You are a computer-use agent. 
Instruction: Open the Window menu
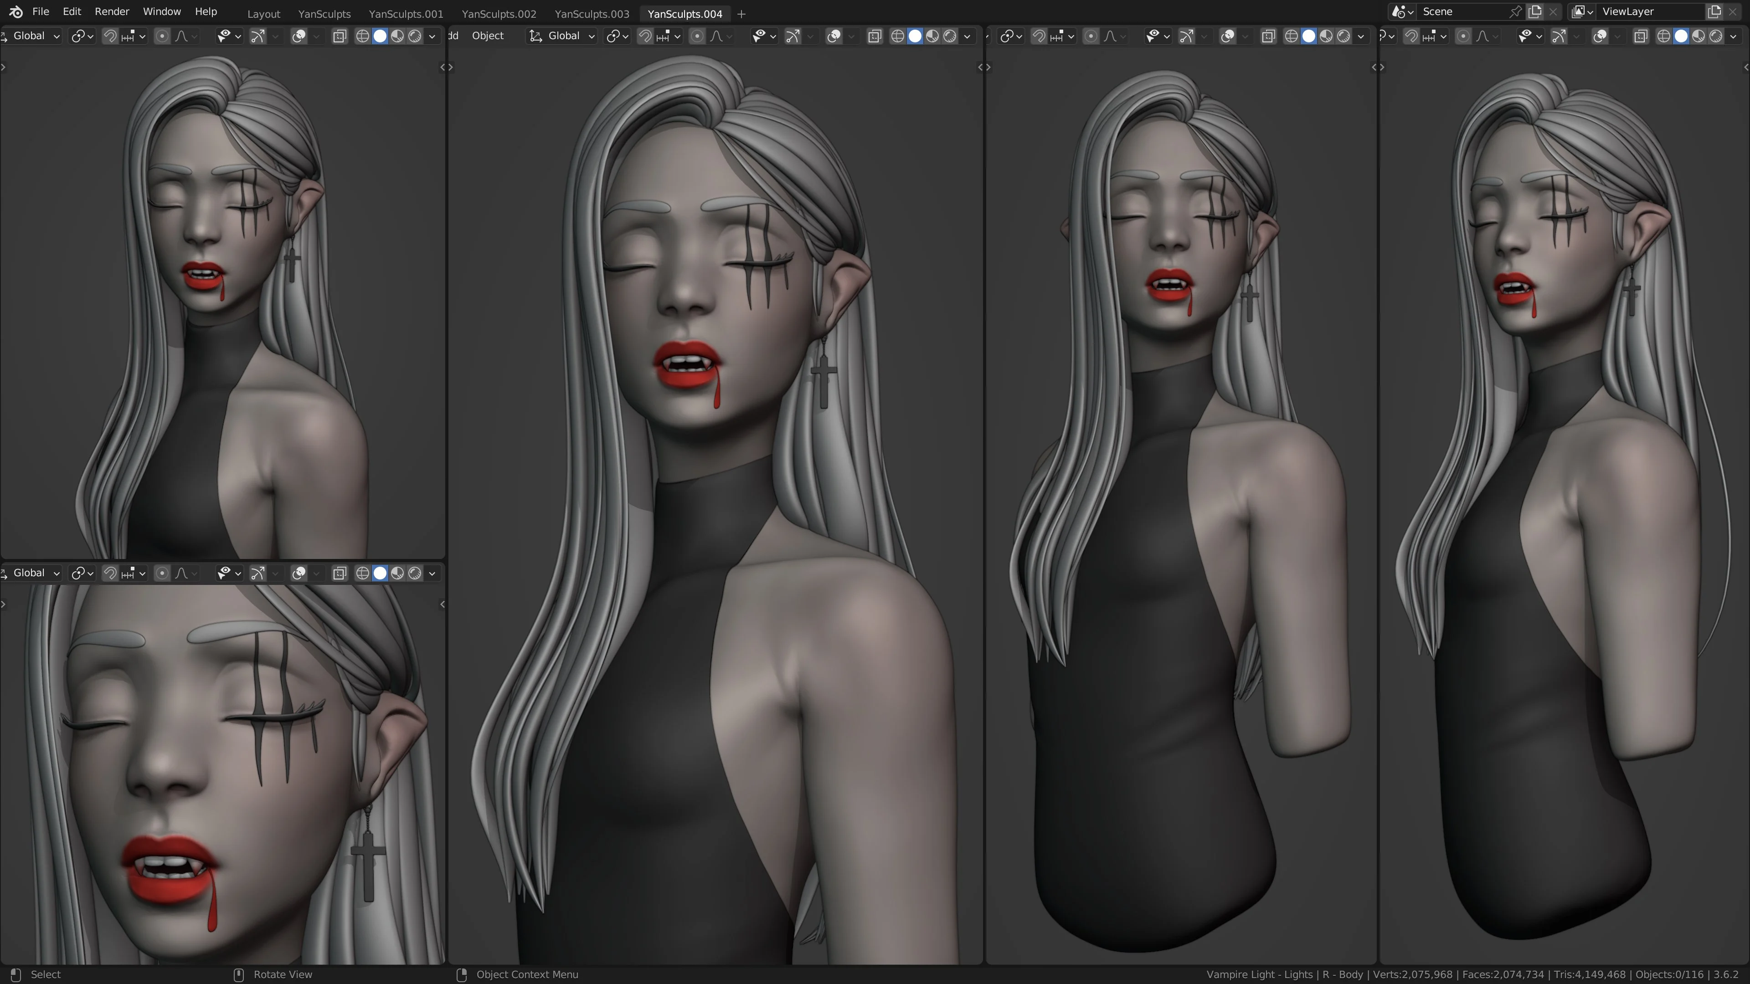coord(162,11)
